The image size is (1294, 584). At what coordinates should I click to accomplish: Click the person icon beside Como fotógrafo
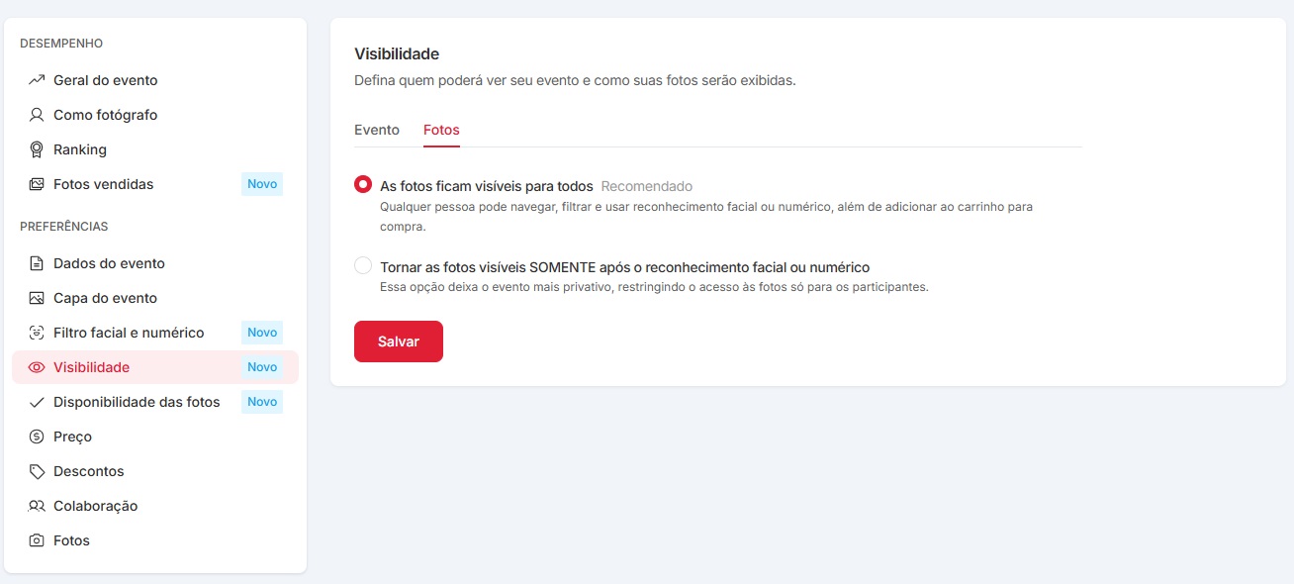click(37, 115)
